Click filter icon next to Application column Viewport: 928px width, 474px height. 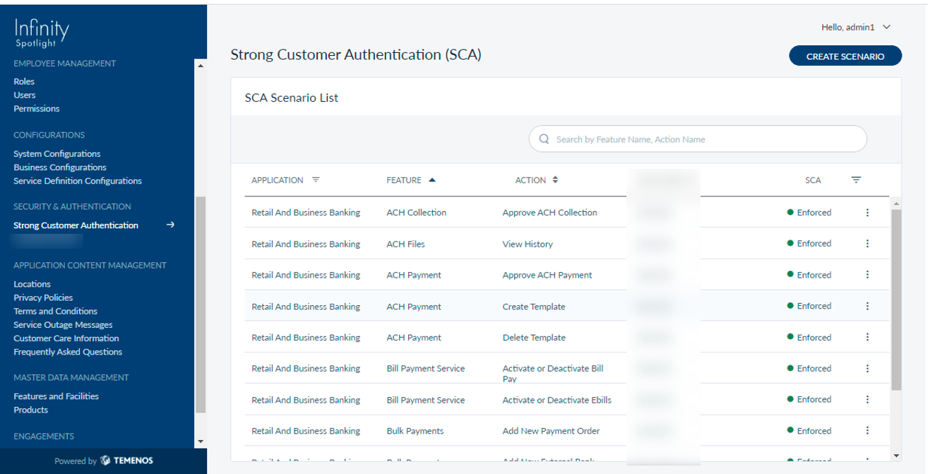(x=316, y=180)
